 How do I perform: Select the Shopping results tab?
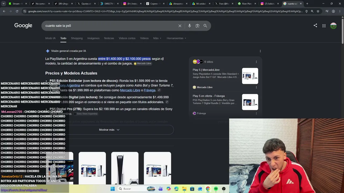(77, 38)
